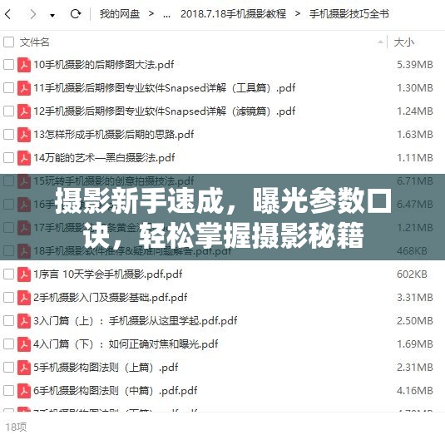Open file 6手机摄影构图法则（中篇）.pdf.pdf
Screen dimensions: 445x435
pyautogui.click(x=116, y=391)
